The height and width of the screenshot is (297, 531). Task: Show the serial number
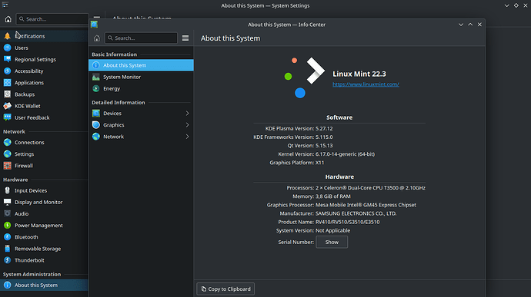[x=332, y=243]
